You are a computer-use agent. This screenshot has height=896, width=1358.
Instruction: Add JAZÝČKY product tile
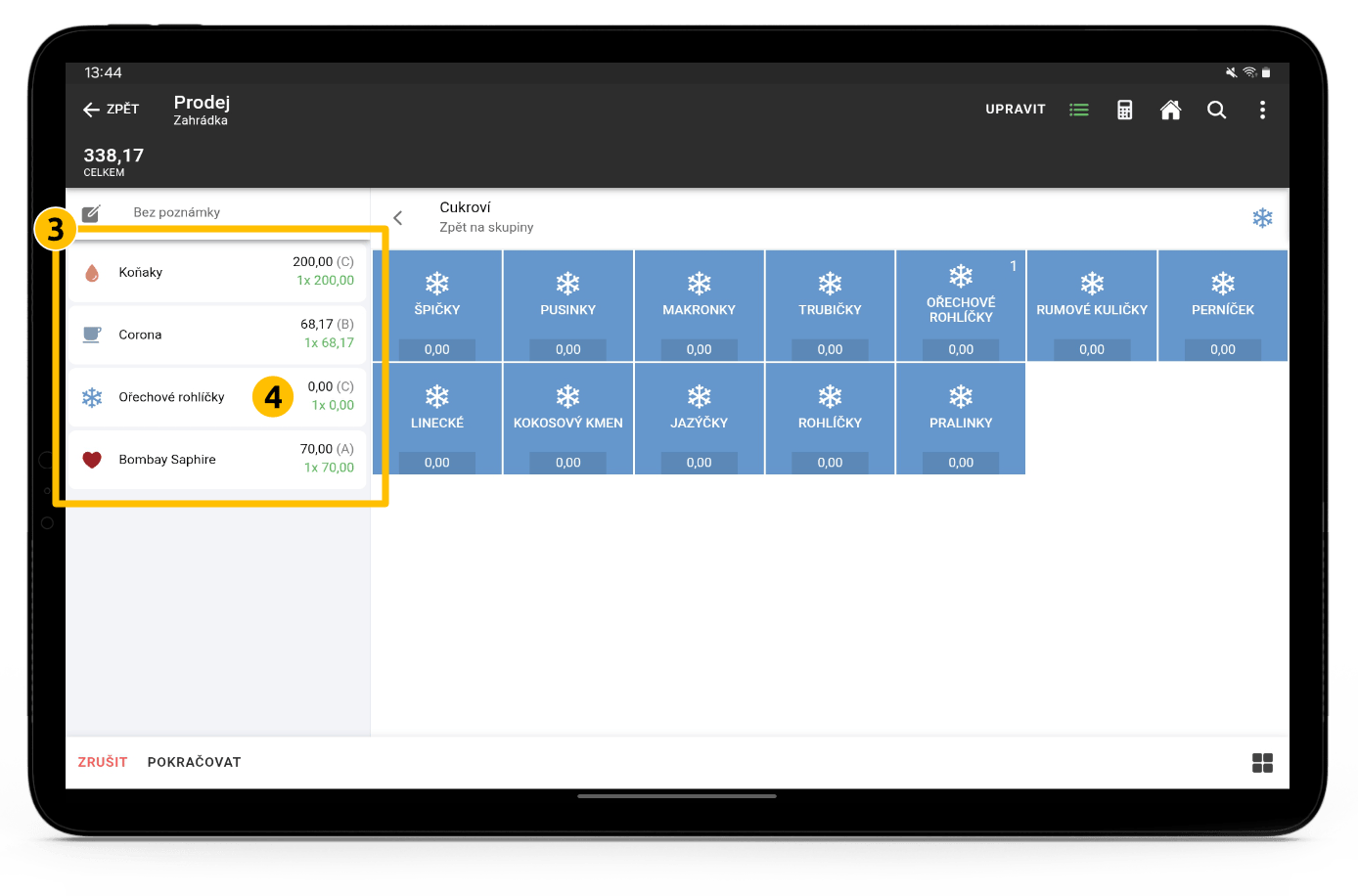pyautogui.click(x=700, y=419)
